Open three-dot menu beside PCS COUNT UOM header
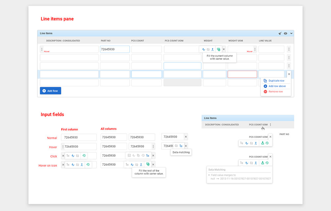This screenshot has height=211, width=331. click(270, 125)
